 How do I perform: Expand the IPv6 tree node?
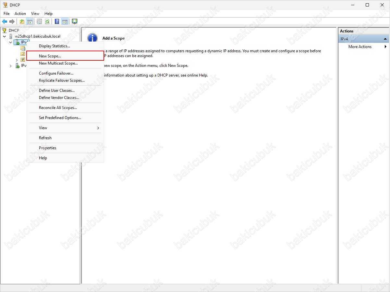click(11, 66)
